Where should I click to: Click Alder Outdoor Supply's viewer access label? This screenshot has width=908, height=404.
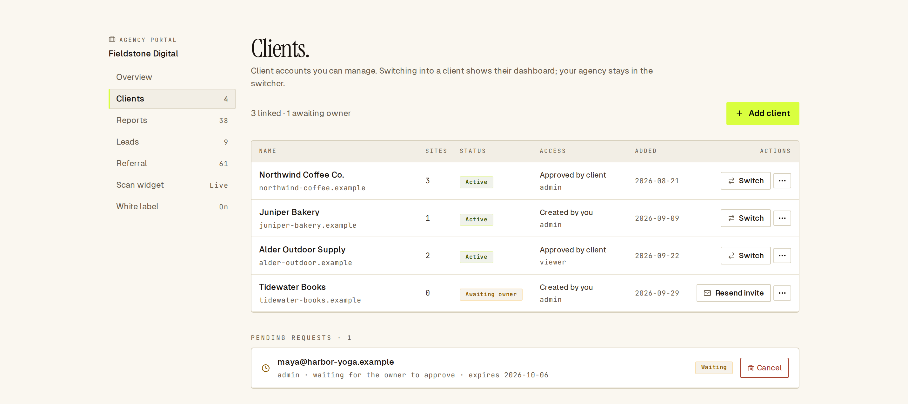coord(553,262)
